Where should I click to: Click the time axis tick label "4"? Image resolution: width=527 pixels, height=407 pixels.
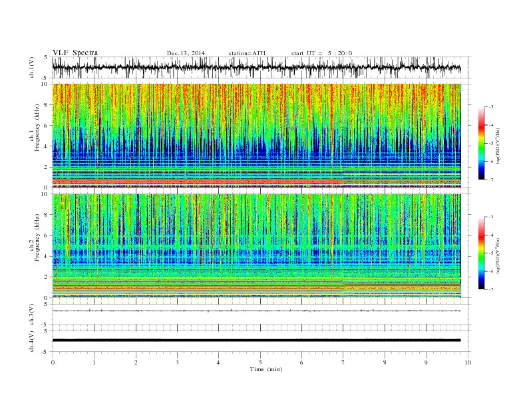218,362
